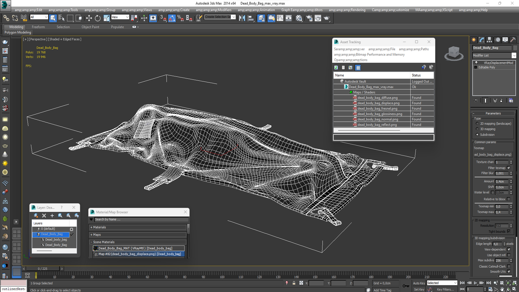Refresh the Asset Tracking list

[336, 68]
